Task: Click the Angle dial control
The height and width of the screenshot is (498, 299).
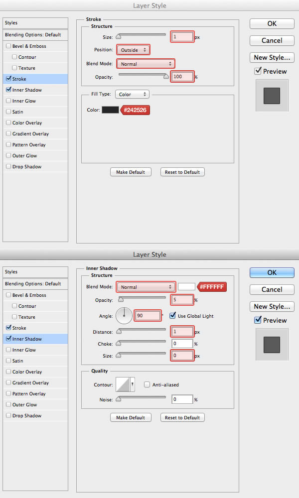Action: pyautogui.click(x=124, y=316)
